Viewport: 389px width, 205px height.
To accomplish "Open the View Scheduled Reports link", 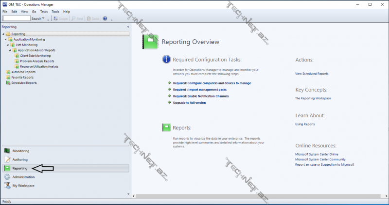I will coord(312,74).
